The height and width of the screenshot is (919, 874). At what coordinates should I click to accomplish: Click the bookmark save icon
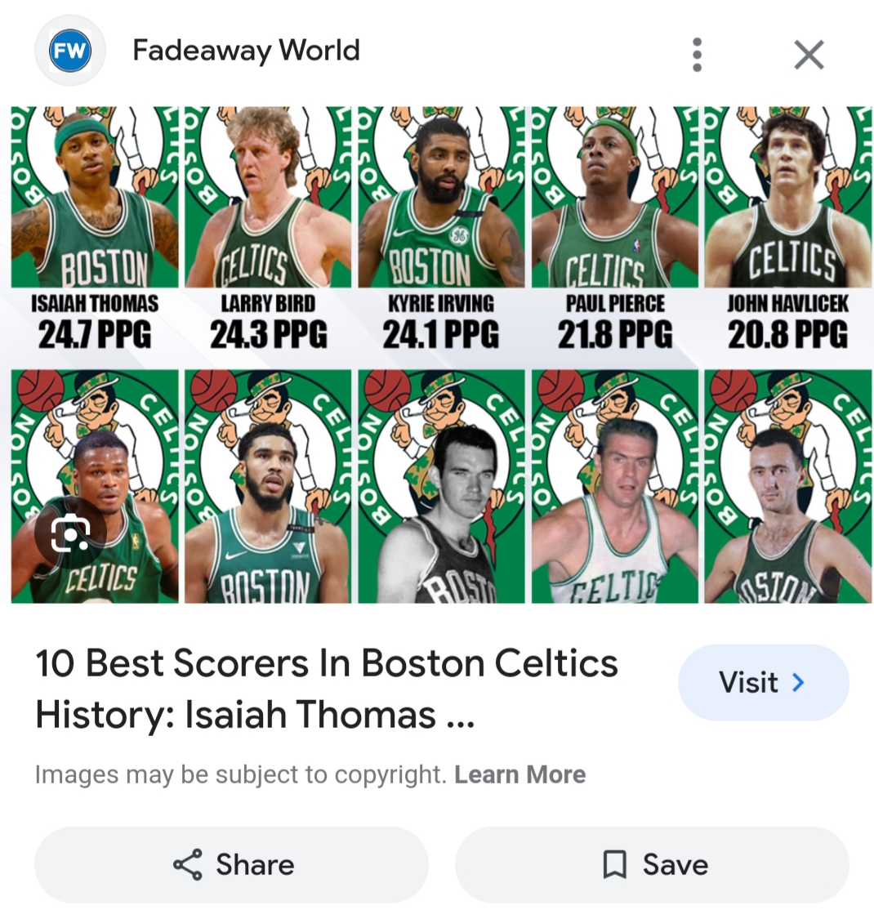[x=614, y=864]
